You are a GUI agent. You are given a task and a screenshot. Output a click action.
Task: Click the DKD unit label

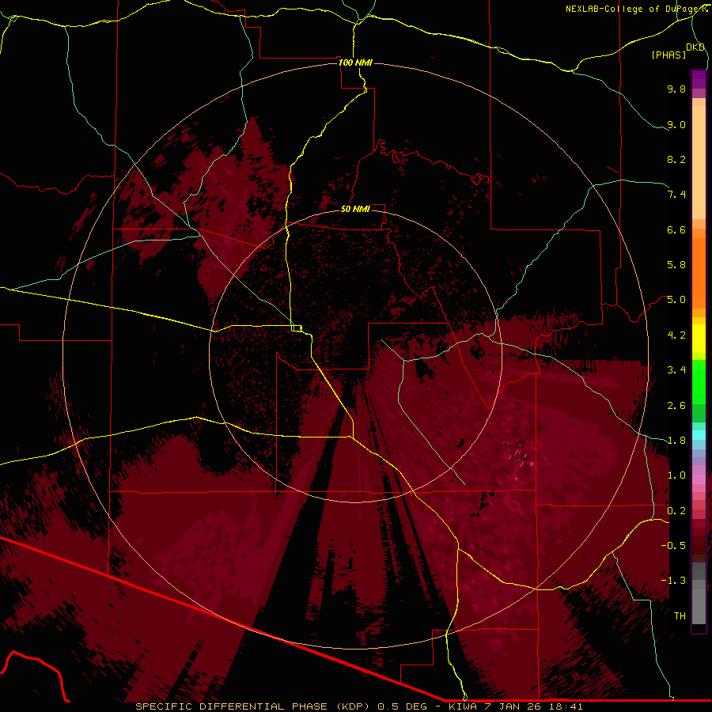[695, 47]
